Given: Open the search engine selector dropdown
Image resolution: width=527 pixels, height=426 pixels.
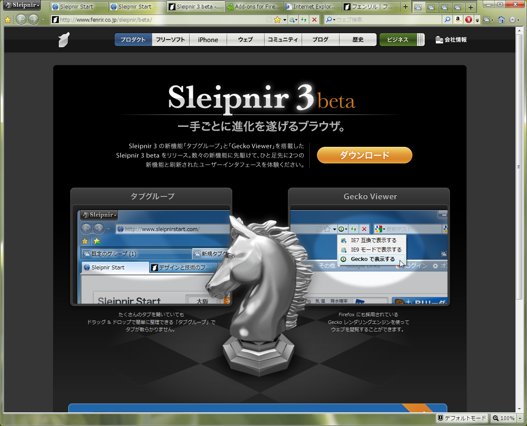Looking at the screenshot, I should (x=330, y=20).
